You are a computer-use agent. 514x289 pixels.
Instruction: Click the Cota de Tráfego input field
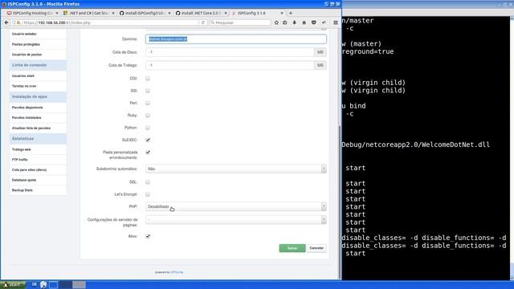(230, 65)
